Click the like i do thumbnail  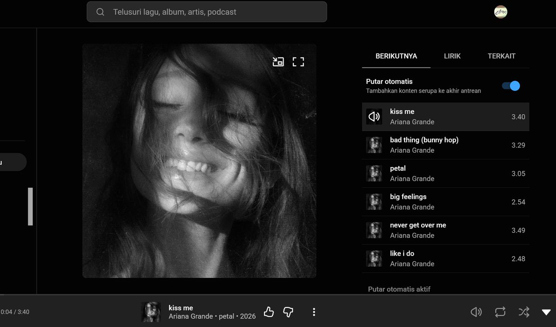(374, 258)
